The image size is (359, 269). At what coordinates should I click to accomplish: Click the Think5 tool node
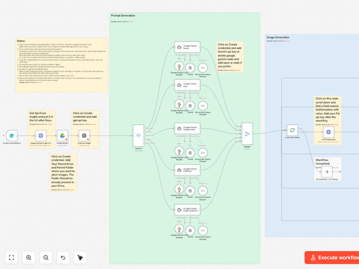tap(190, 68)
